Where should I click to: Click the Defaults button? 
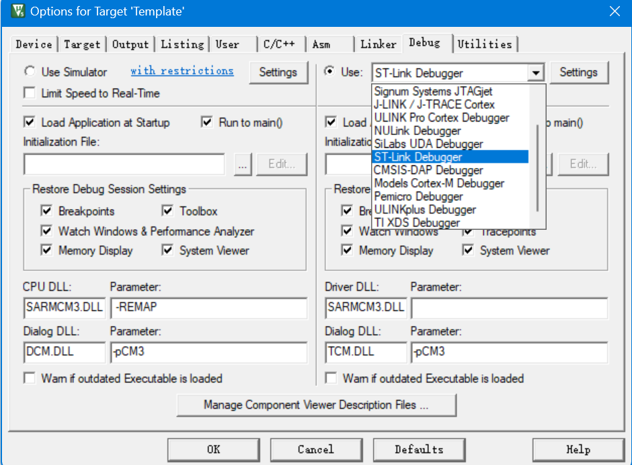419,450
